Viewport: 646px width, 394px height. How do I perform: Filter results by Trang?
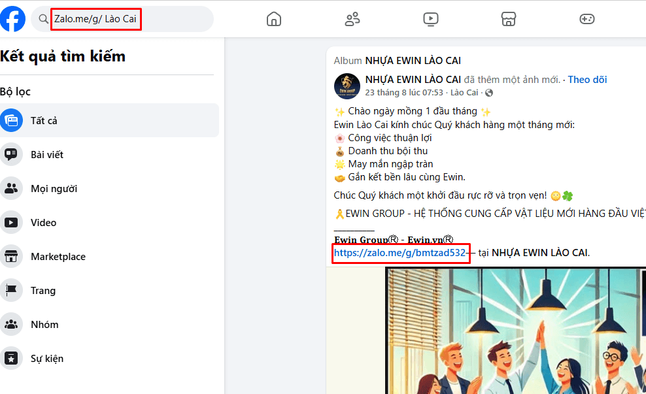pyautogui.click(x=42, y=291)
